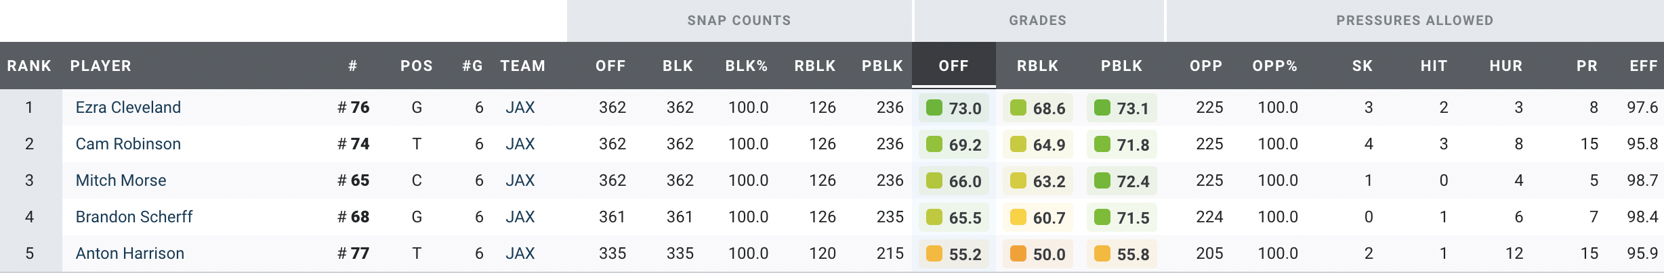Click the yellow 60.7 run-block grade swatch
The image size is (1664, 273).
1018,218
